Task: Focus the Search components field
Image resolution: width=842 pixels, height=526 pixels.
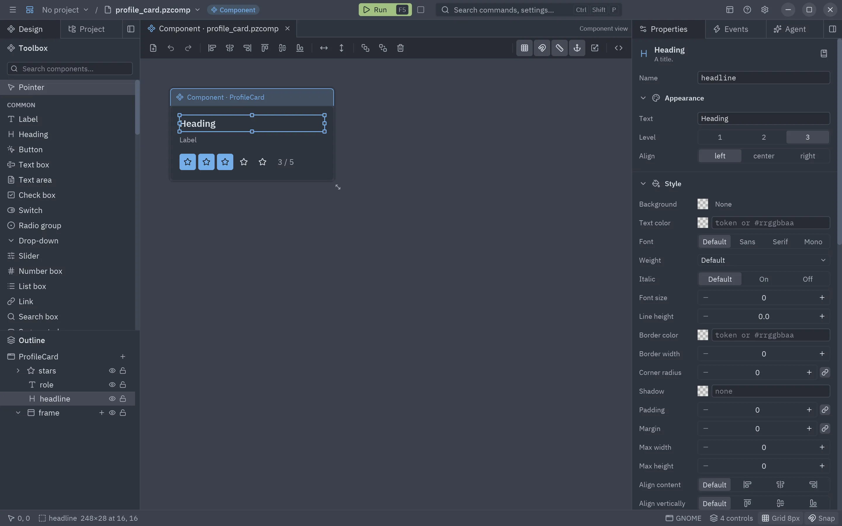Action: (x=70, y=69)
